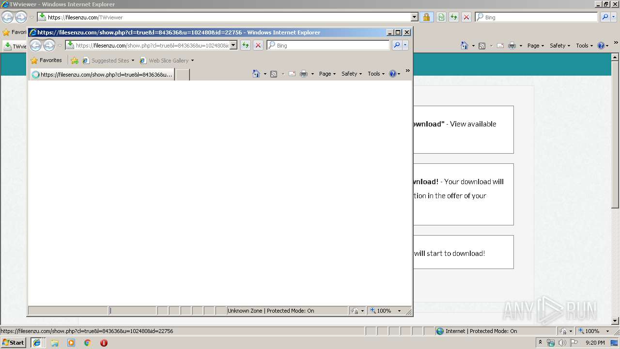The height and width of the screenshot is (349, 620).
Task: Open the Safety menu in main window
Action: pos(560,46)
